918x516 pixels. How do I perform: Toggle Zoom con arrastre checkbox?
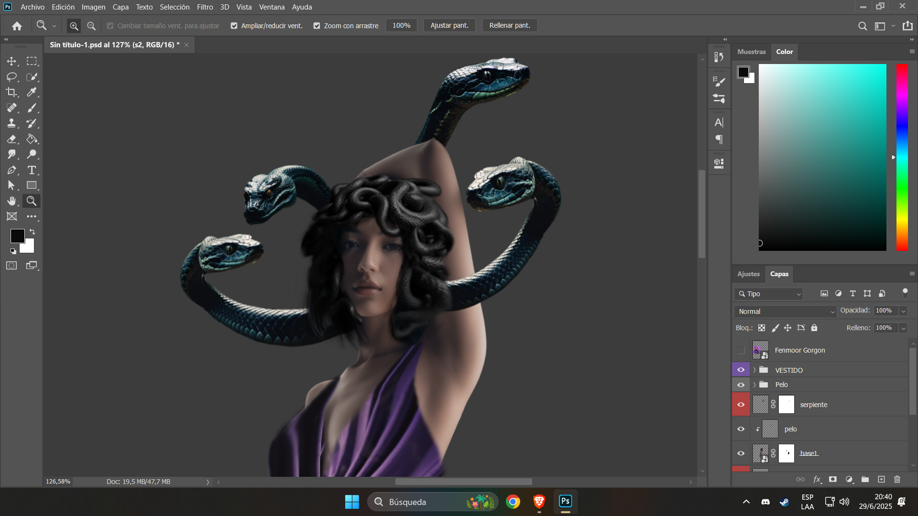tap(317, 26)
